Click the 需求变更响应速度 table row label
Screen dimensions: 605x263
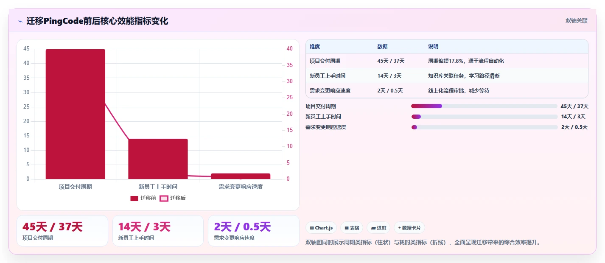[x=330, y=91]
